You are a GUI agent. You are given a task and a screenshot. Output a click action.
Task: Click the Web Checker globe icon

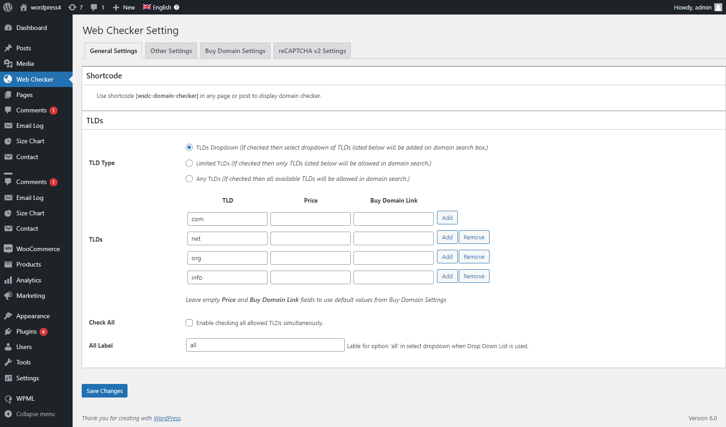tap(8, 79)
